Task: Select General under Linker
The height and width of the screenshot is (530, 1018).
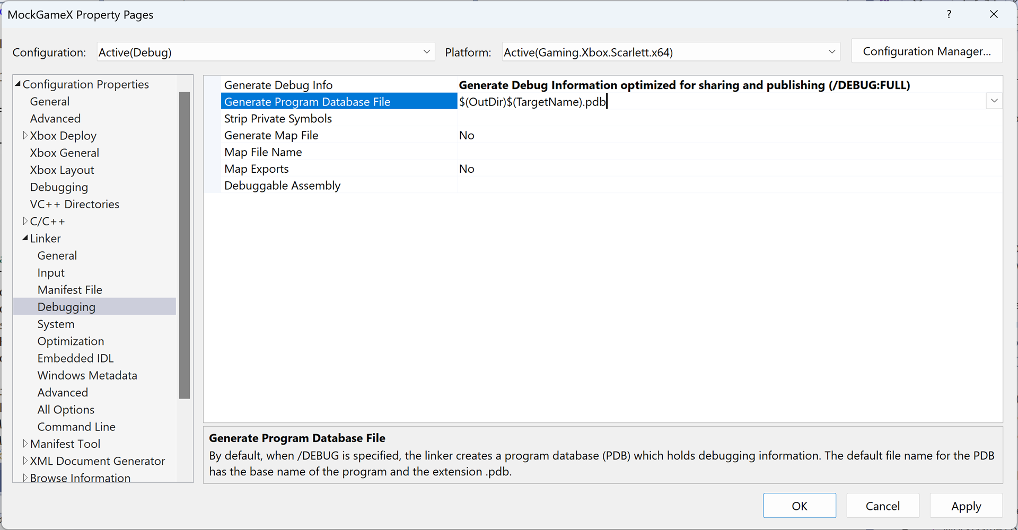Action: [x=57, y=255]
